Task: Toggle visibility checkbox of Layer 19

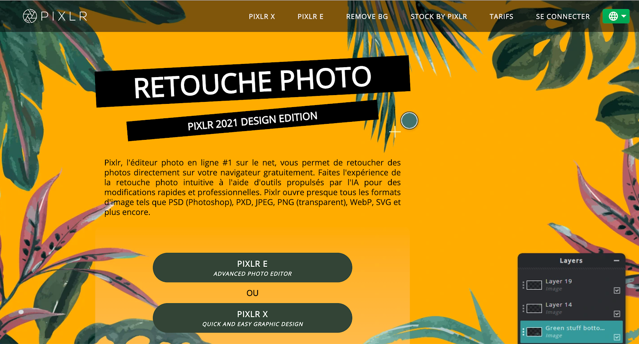Action: (617, 290)
